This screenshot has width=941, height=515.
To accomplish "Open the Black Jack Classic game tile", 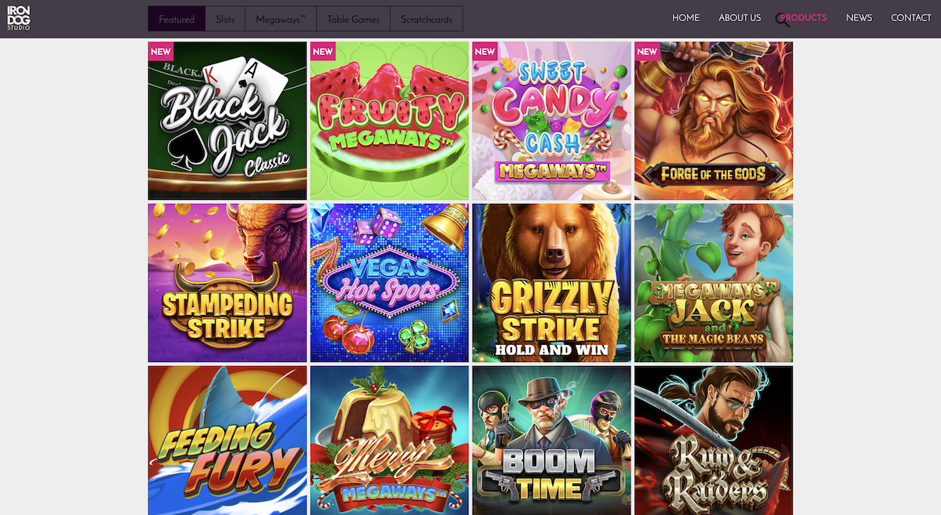I will [x=227, y=121].
